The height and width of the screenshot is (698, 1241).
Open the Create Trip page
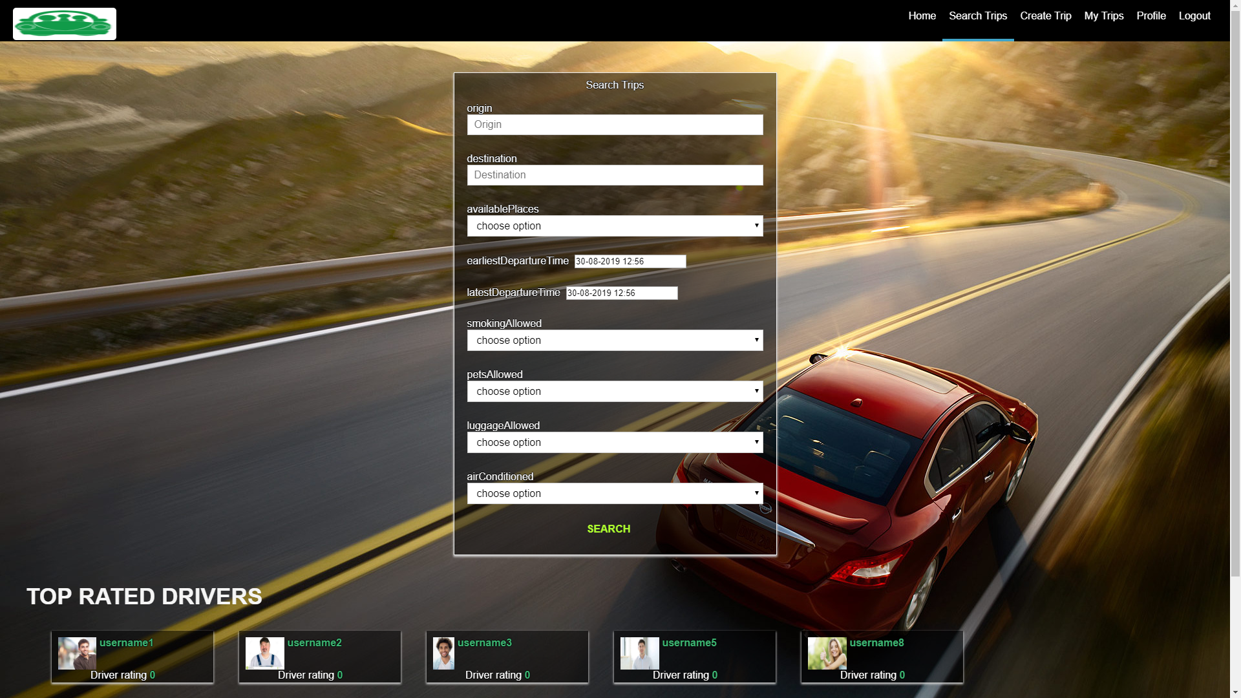click(1045, 16)
